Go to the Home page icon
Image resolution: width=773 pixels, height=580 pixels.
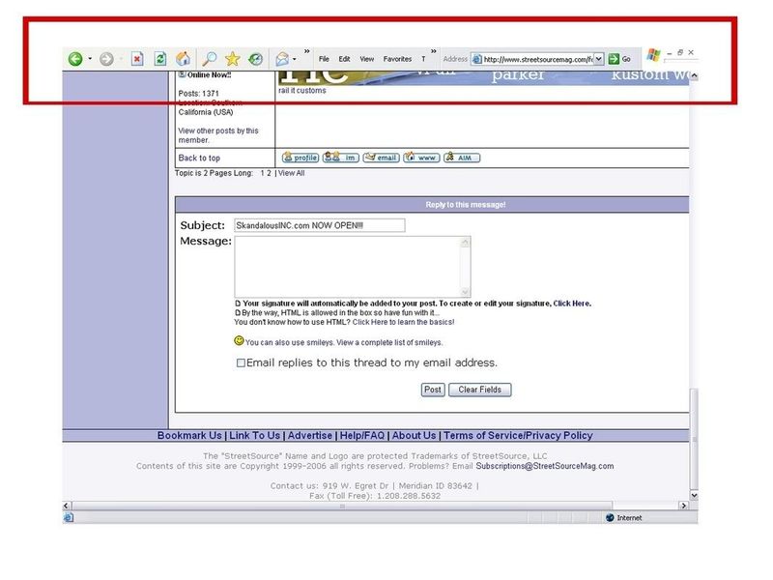pos(184,59)
